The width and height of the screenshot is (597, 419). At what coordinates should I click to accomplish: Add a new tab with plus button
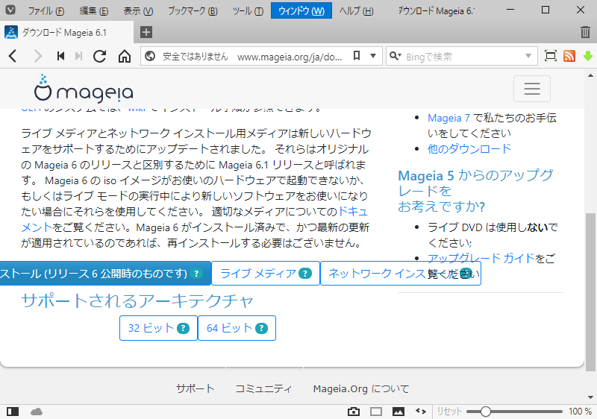[x=146, y=32]
